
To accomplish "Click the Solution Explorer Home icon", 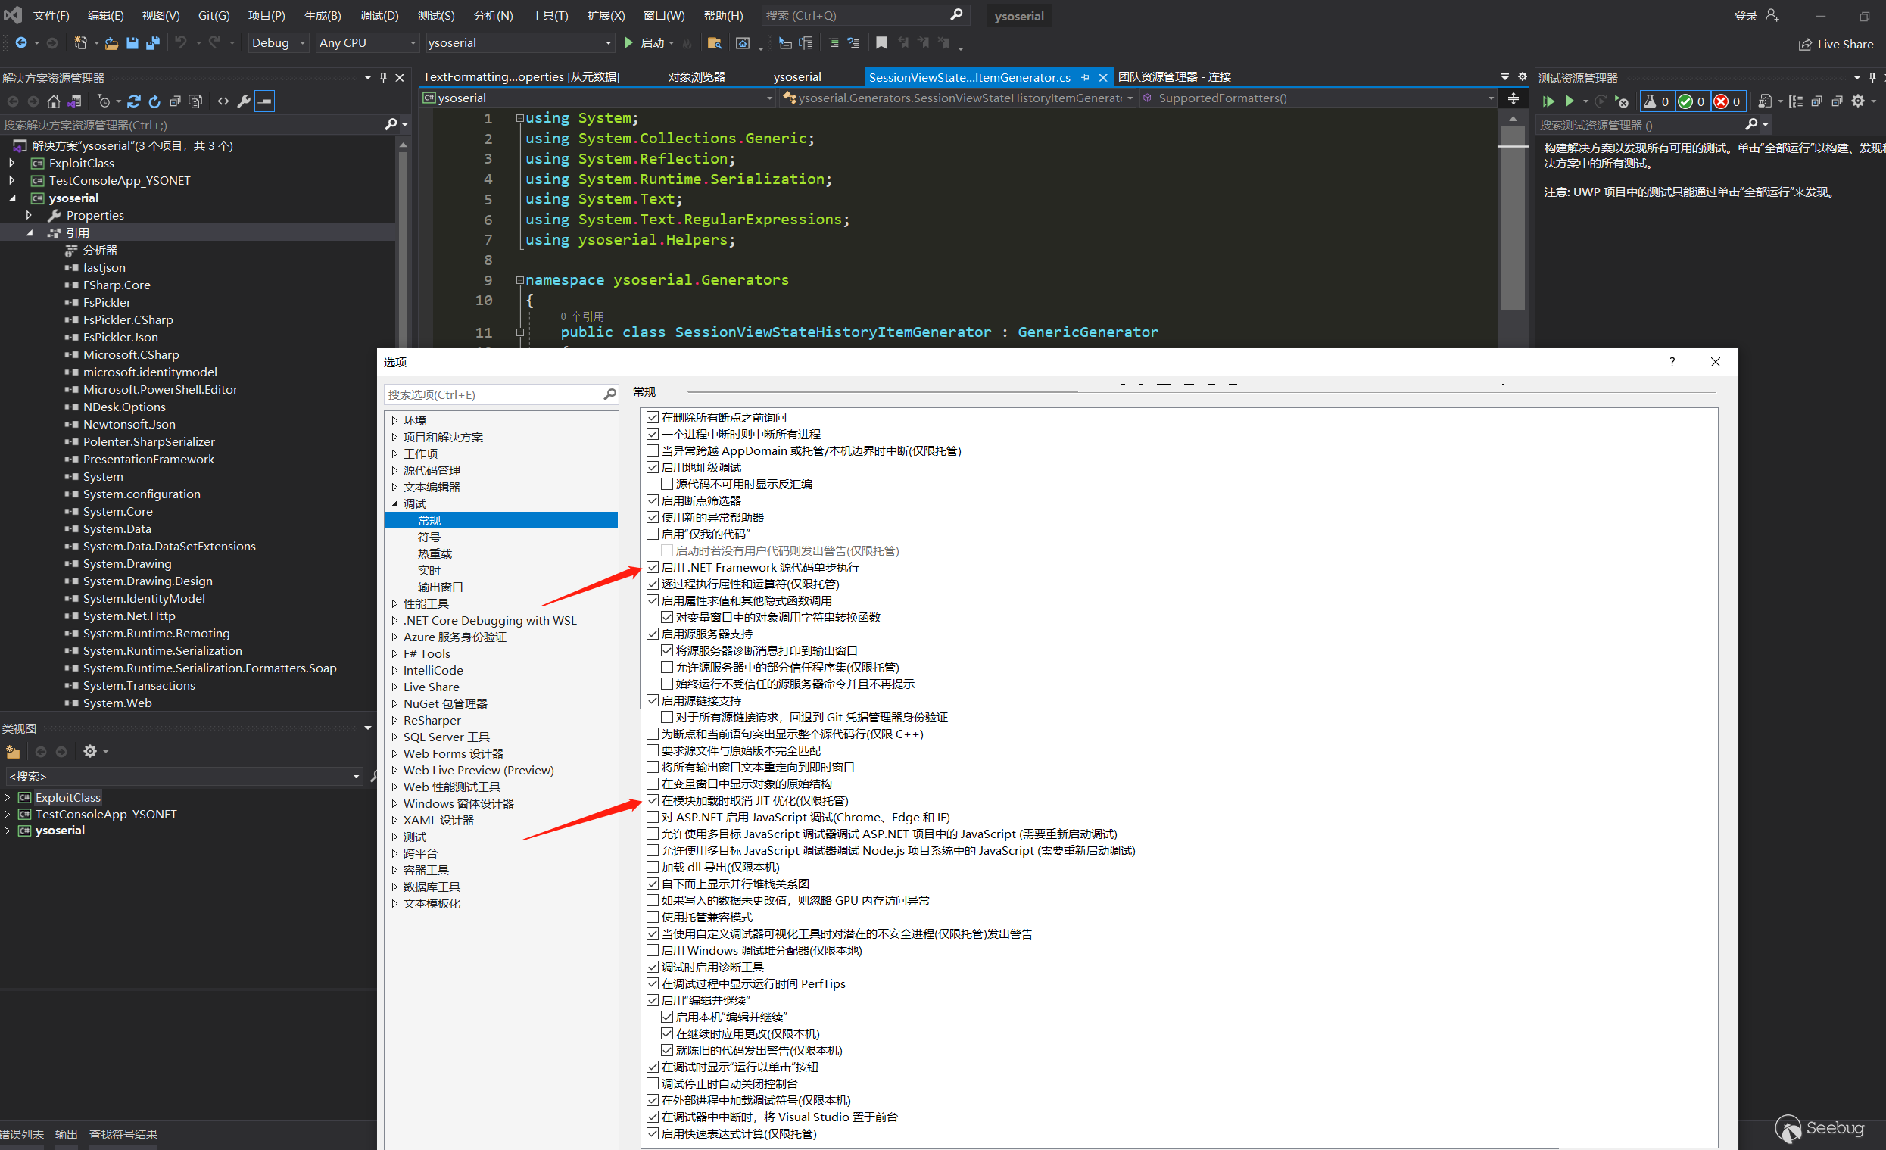I will pyautogui.click(x=54, y=101).
